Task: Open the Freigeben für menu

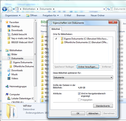Action: click(51, 15)
